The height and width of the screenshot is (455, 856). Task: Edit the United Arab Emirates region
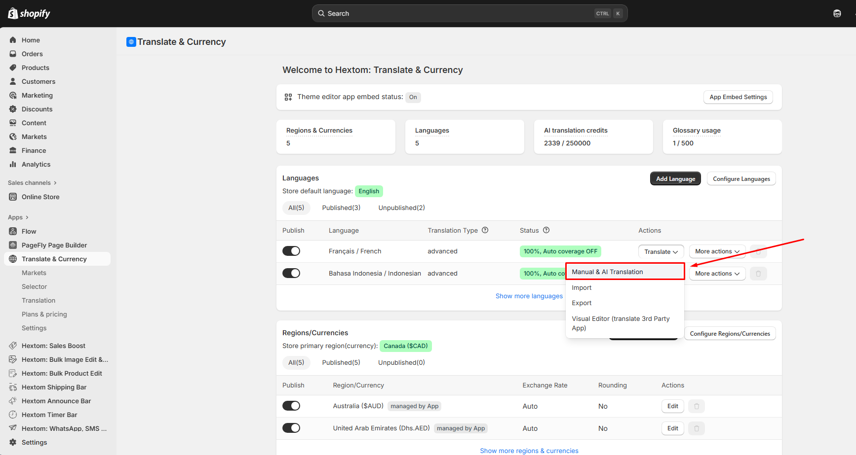point(673,428)
